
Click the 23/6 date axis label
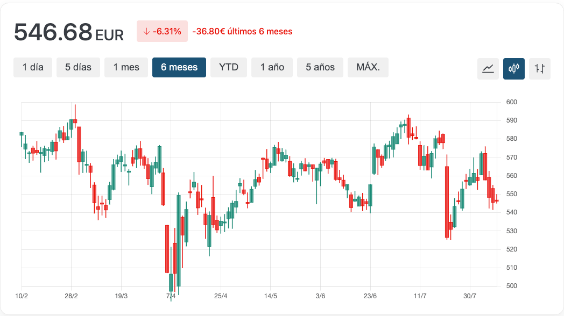pyautogui.click(x=370, y=296)
